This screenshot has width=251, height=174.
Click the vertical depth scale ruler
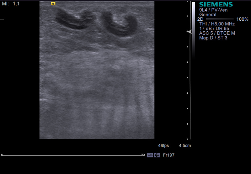pos(190,70)
